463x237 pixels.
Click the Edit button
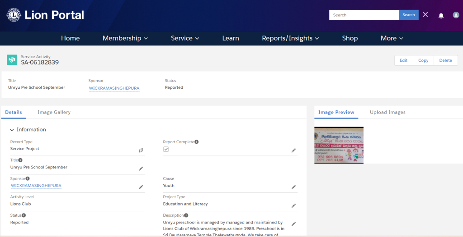click(x=404, y=60)
